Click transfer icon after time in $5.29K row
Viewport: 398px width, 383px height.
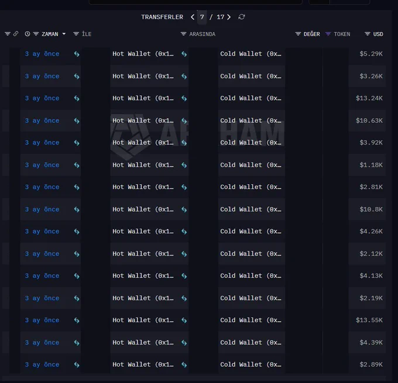[x=77, y=54]
